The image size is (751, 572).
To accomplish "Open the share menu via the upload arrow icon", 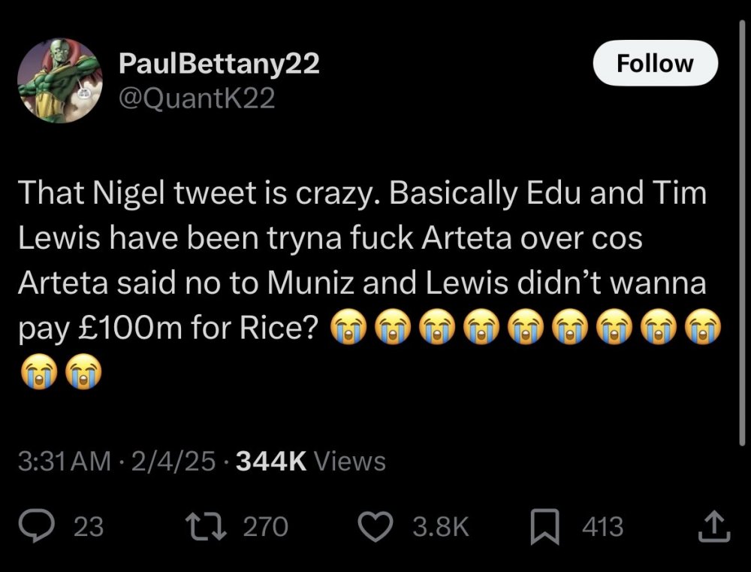I will coord(714,526).
